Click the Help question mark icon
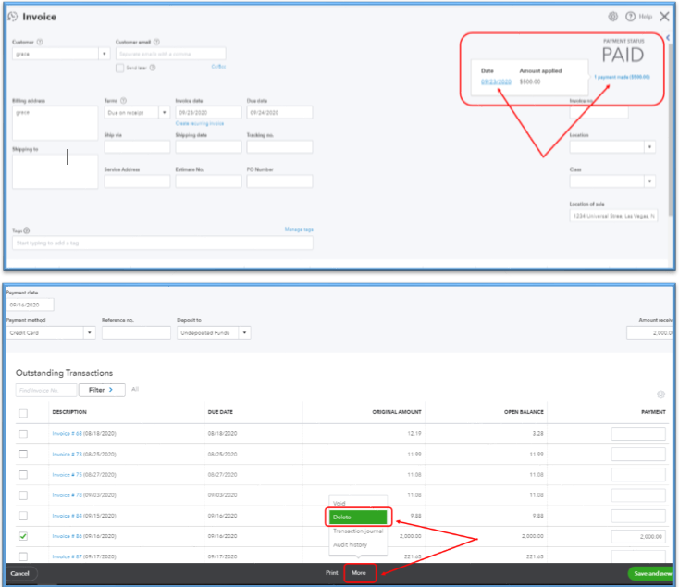The image size is (679, 587). pos(630,17)
